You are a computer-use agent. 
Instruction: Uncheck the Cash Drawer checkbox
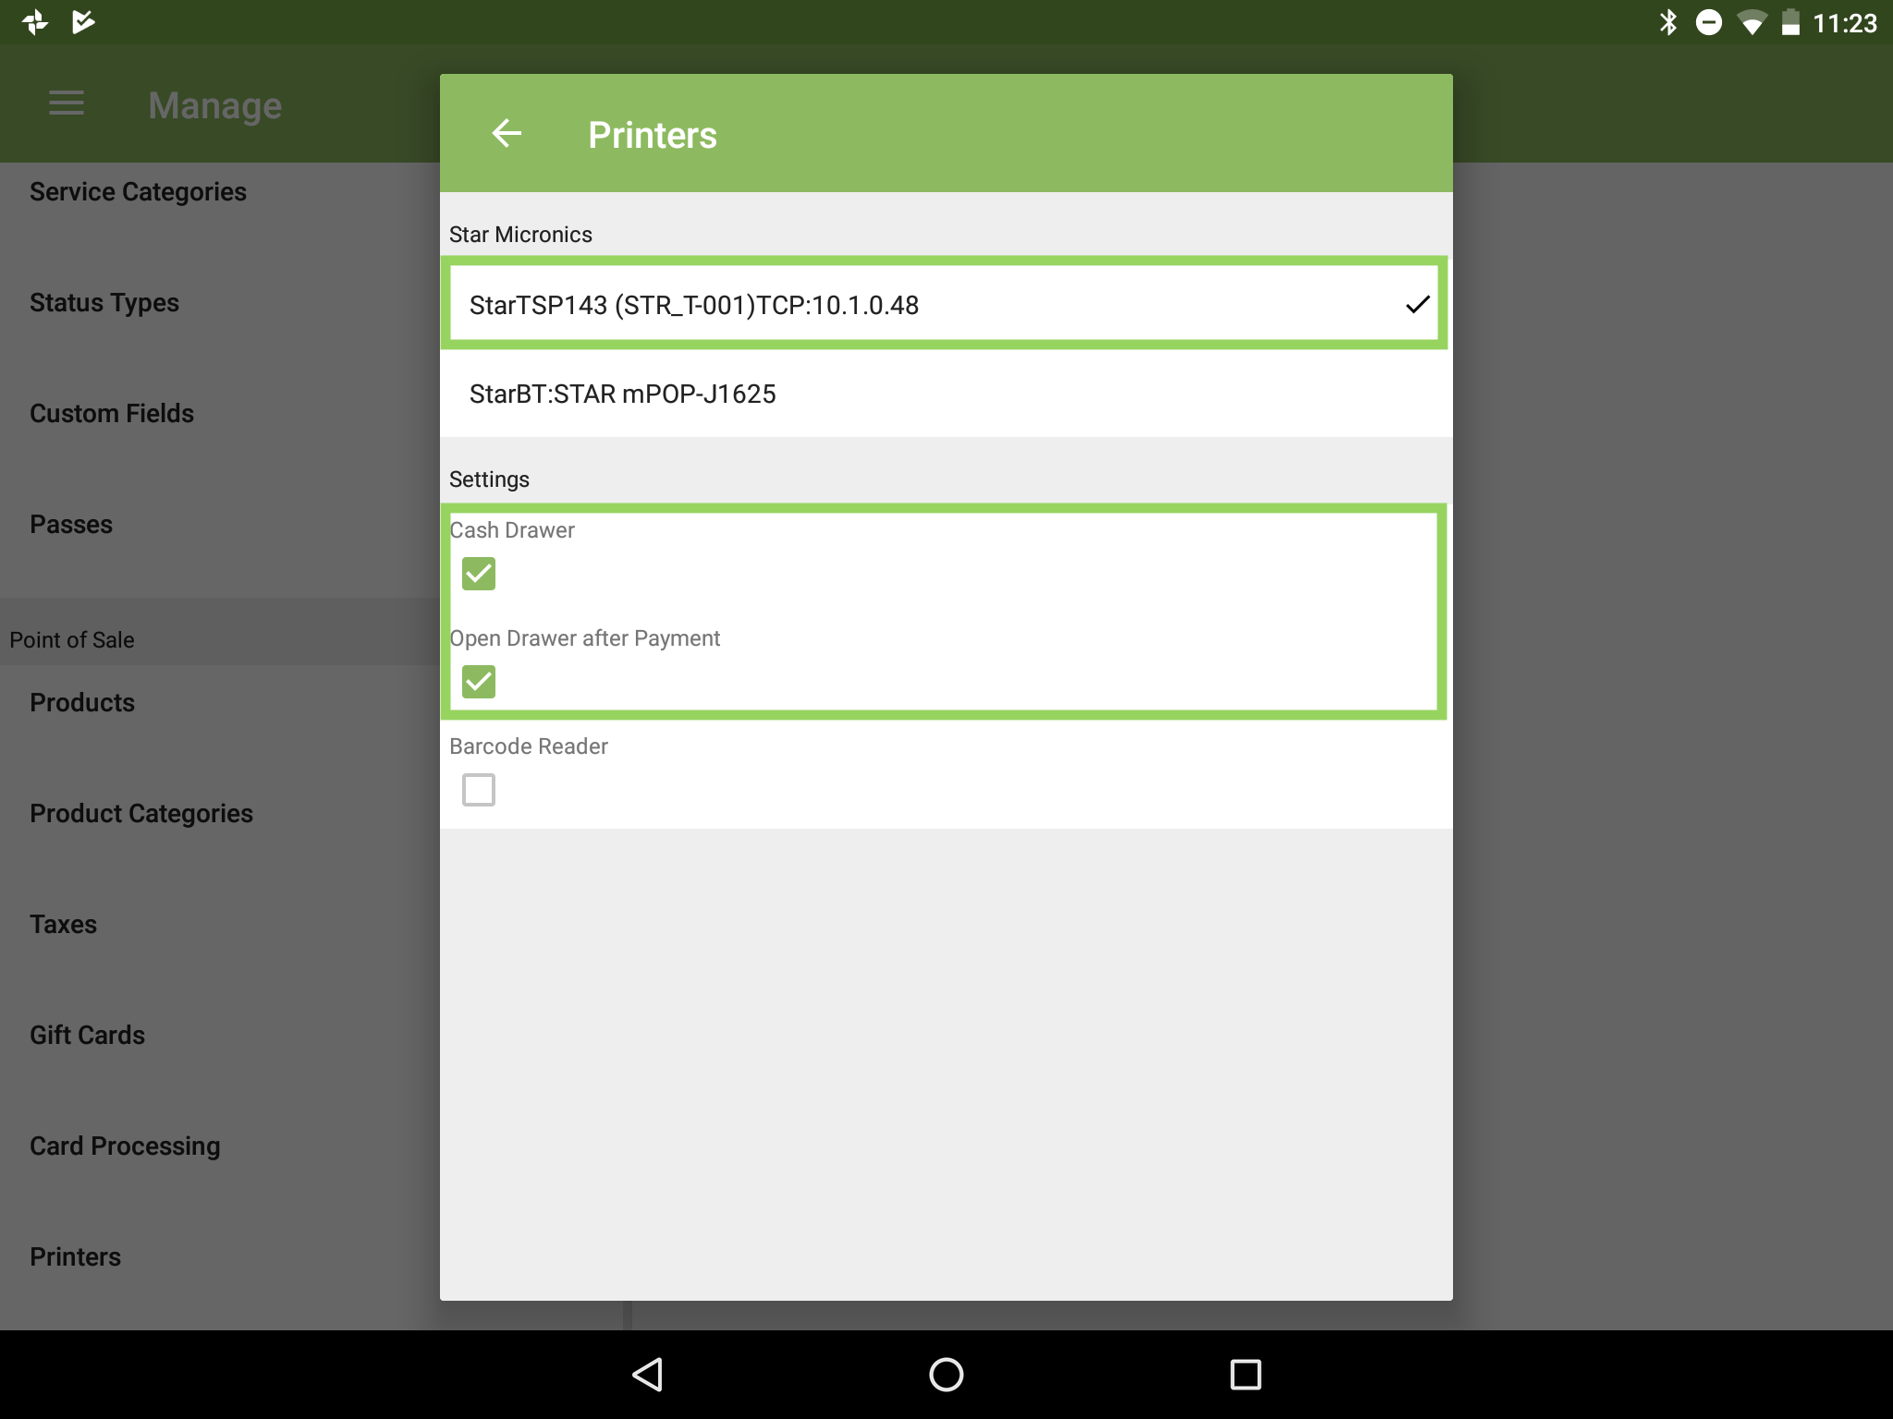[479, 574]
